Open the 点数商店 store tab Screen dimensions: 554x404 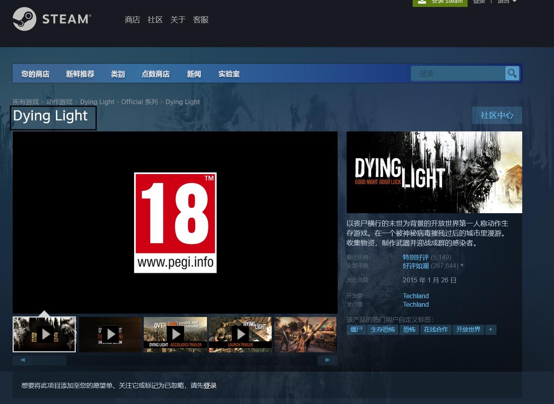coord(156,74)
